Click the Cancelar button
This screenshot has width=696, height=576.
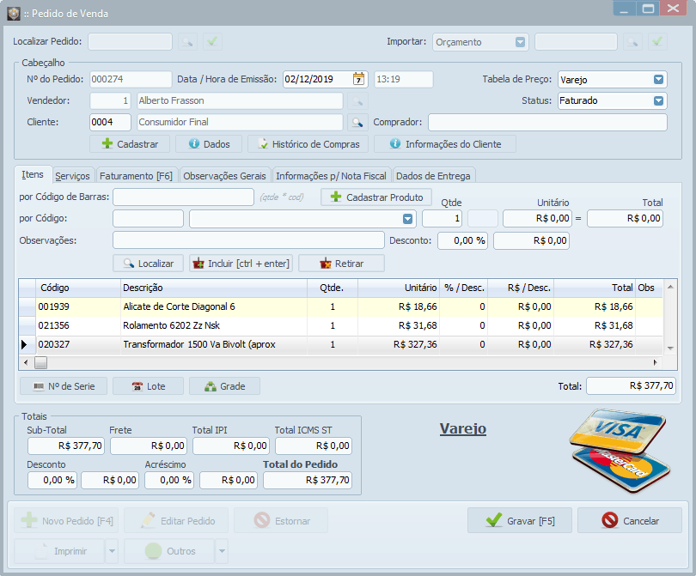630,520
